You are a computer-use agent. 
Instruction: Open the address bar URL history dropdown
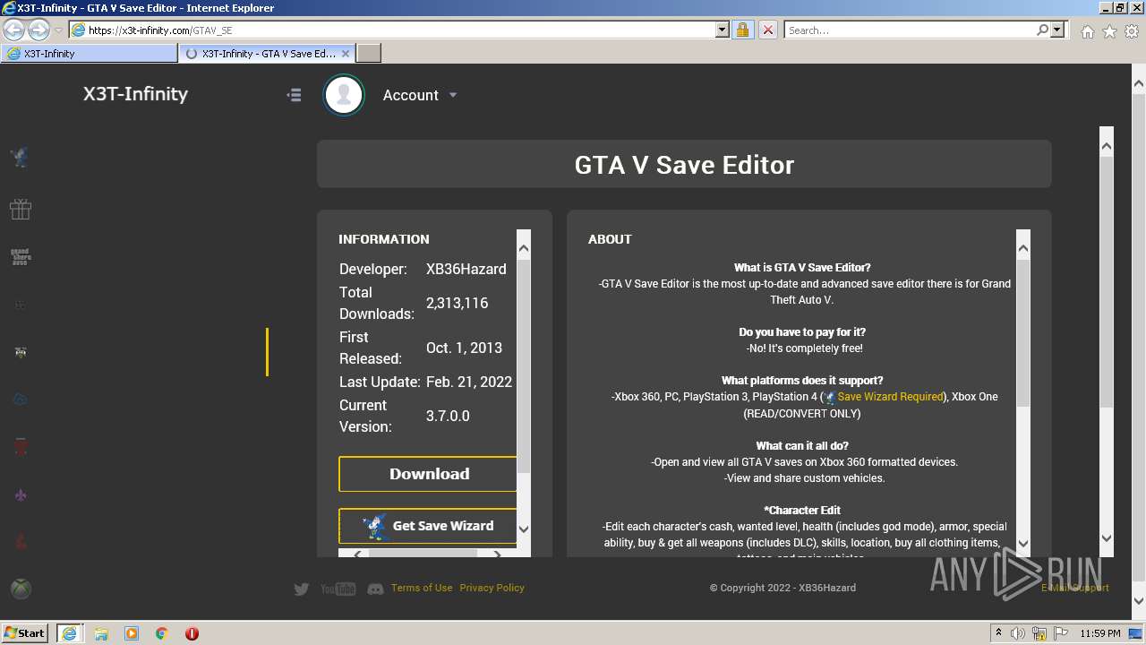tap(723, 30)
